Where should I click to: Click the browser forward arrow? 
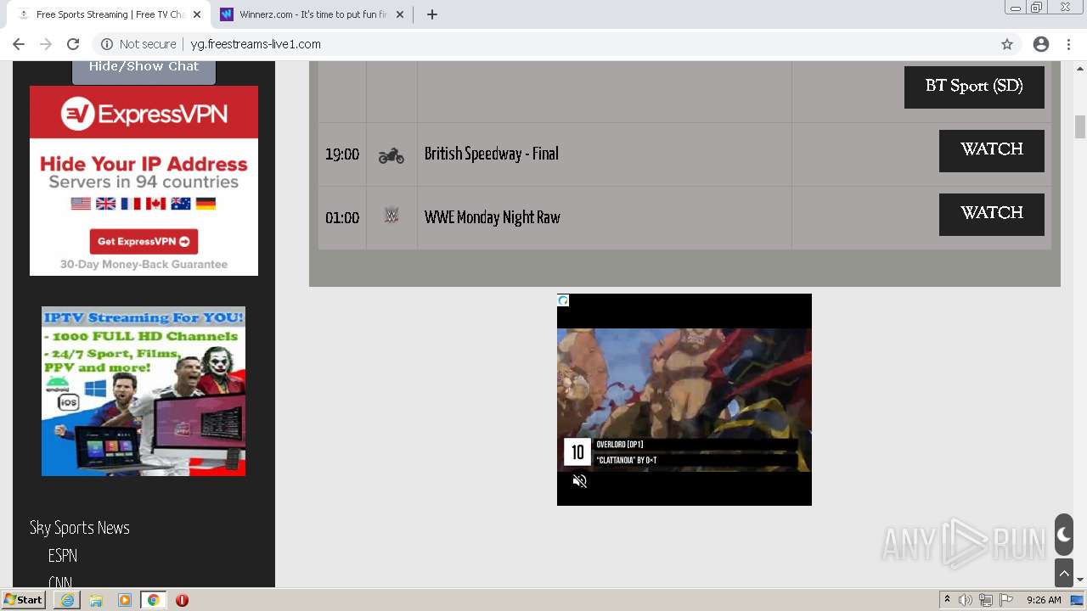pyautogui.click(x=46, y=44)
